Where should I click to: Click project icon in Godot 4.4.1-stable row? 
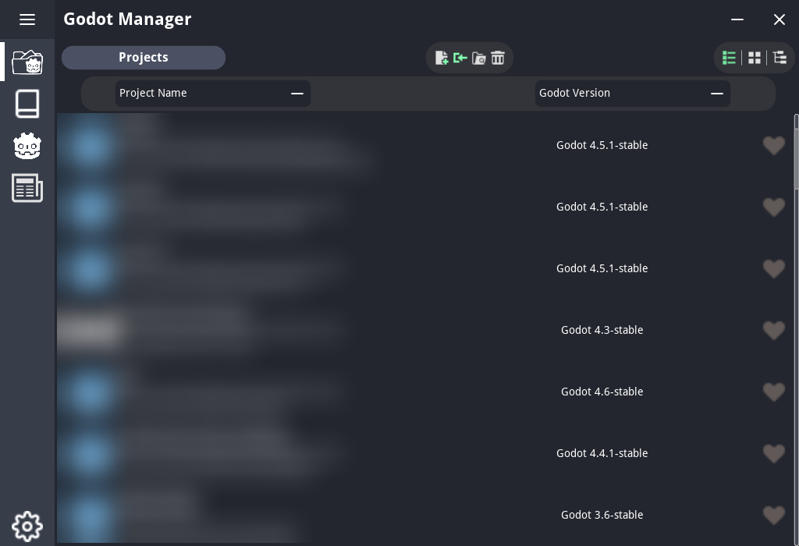coord(91,453)
